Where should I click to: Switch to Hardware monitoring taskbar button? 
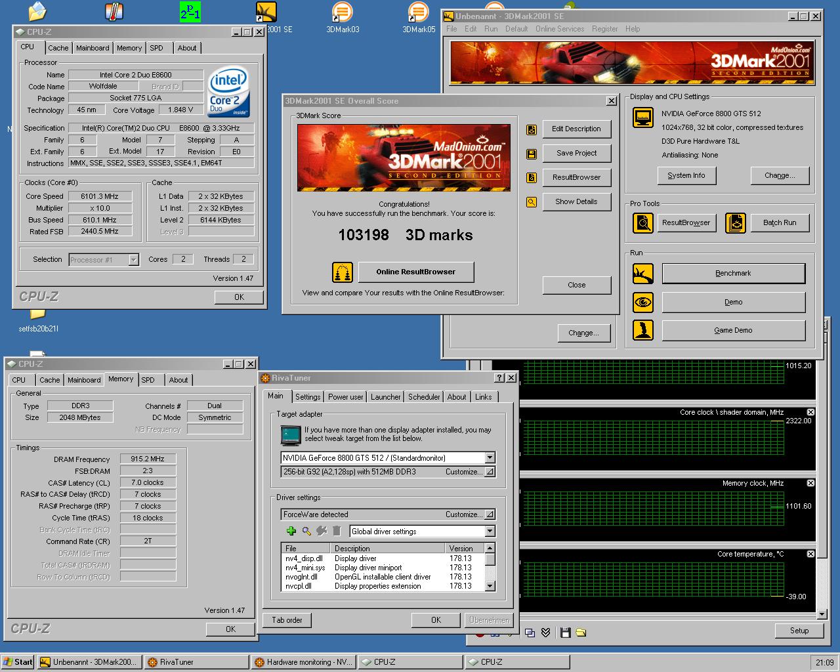[303, 662]
